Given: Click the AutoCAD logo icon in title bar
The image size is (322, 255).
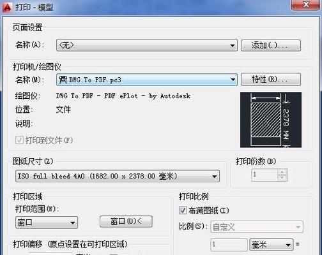Looking at the screenshot, I should pos(7,7).
